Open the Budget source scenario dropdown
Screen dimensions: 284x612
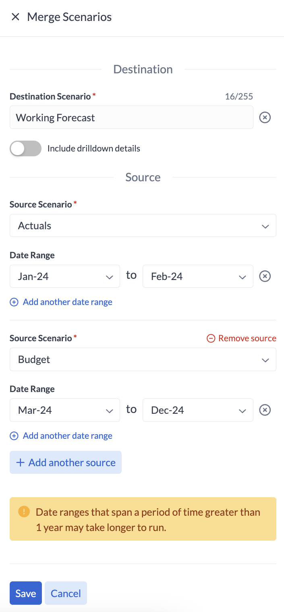143,359
